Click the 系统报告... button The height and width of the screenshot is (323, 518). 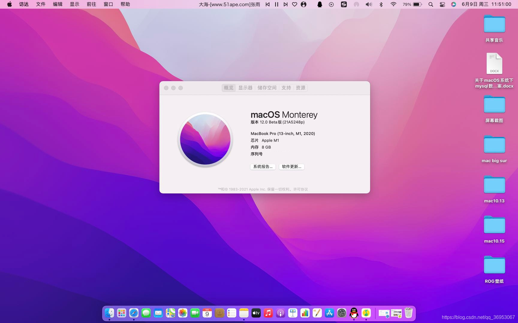click(263, 167)
